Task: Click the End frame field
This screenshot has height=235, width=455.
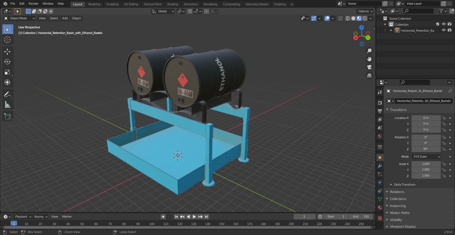Action: 361,217
